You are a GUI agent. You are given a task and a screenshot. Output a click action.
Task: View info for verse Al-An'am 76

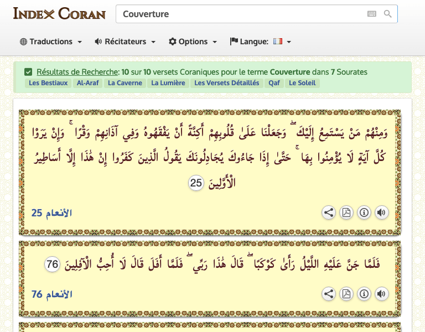(x=364, y=294)
